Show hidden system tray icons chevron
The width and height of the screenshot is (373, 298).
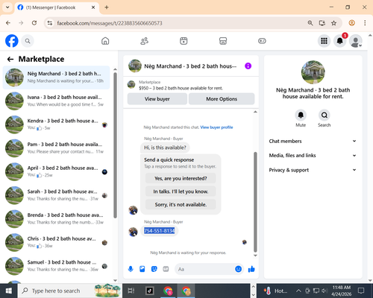coord(298,291)
